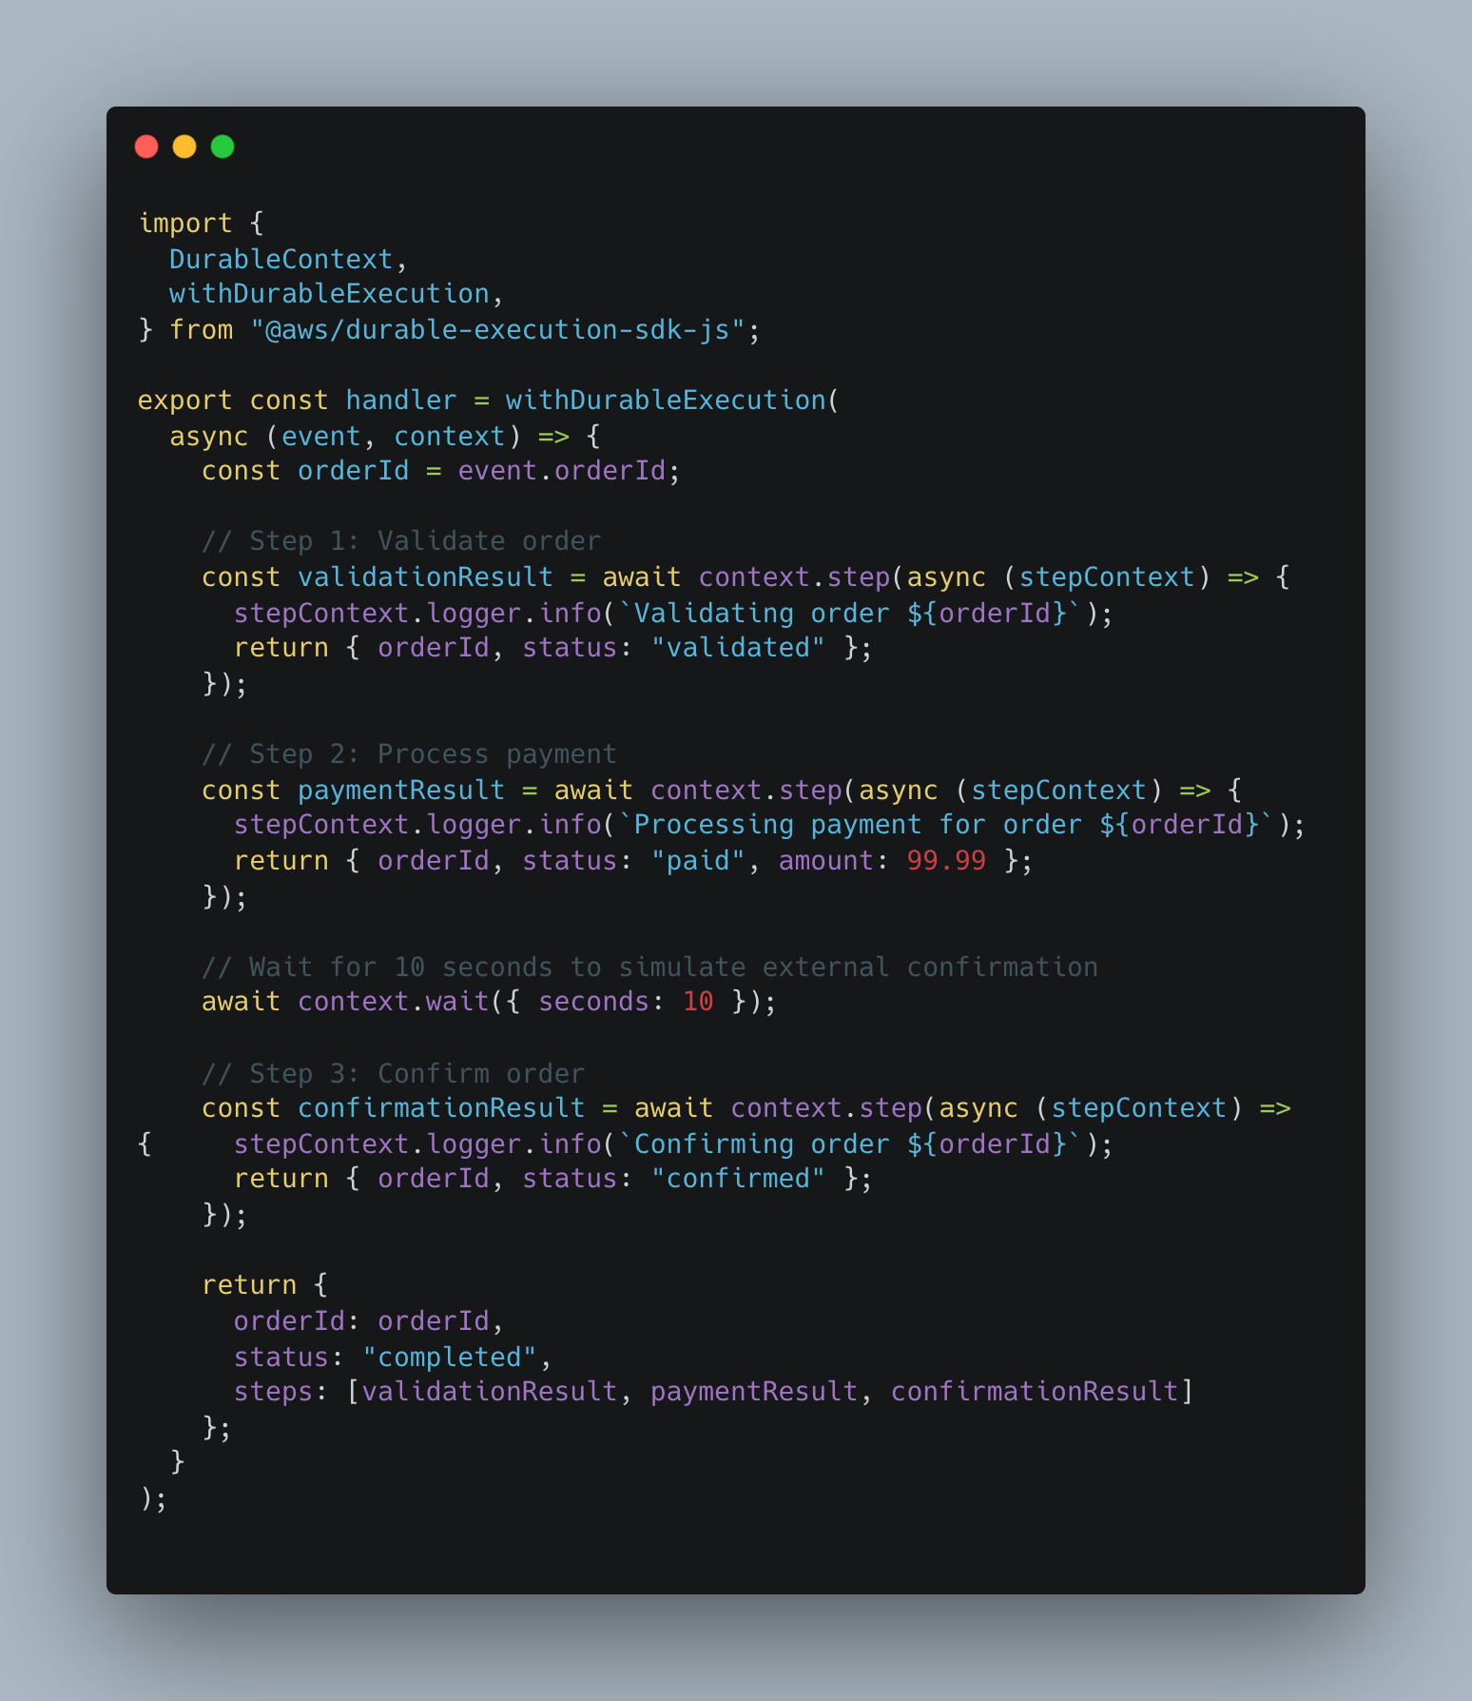The height and width of the screenshot is (1701, 1472).
Task: Click the "Step 2: Process payment" comment
Action: point(409,754)
